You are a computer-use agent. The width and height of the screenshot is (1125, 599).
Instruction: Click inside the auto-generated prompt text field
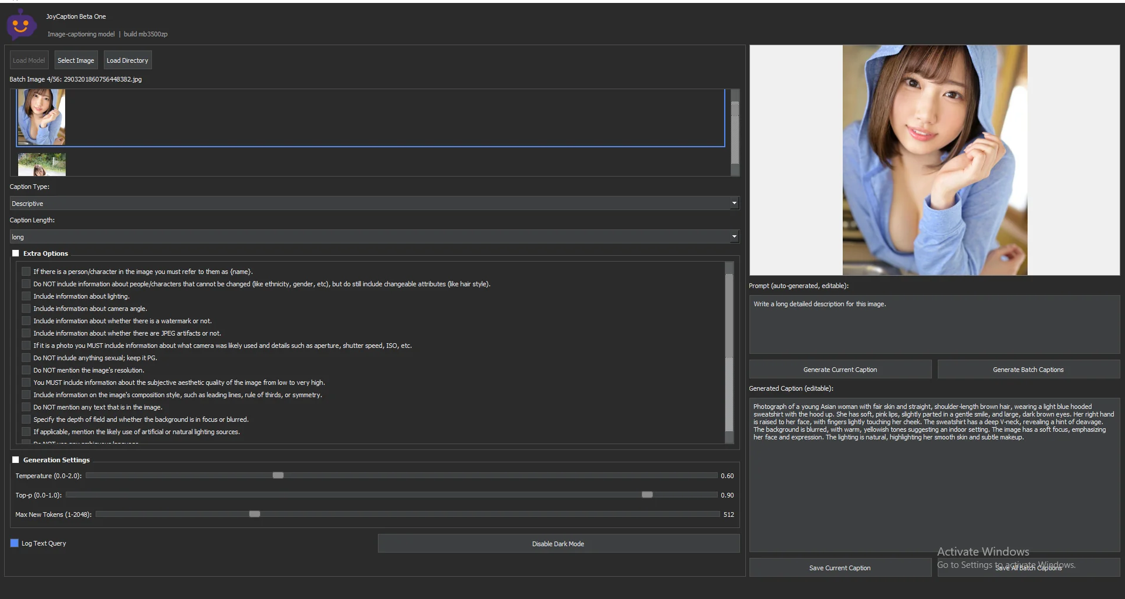[934, 324]
